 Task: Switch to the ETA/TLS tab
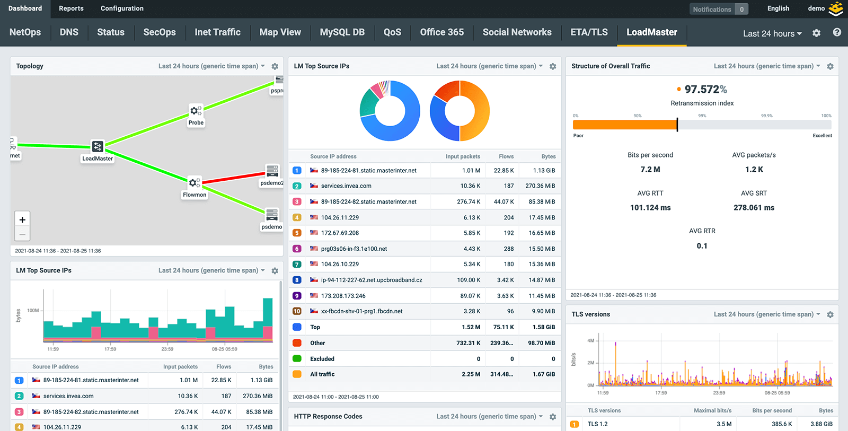(x=589, y=32)
